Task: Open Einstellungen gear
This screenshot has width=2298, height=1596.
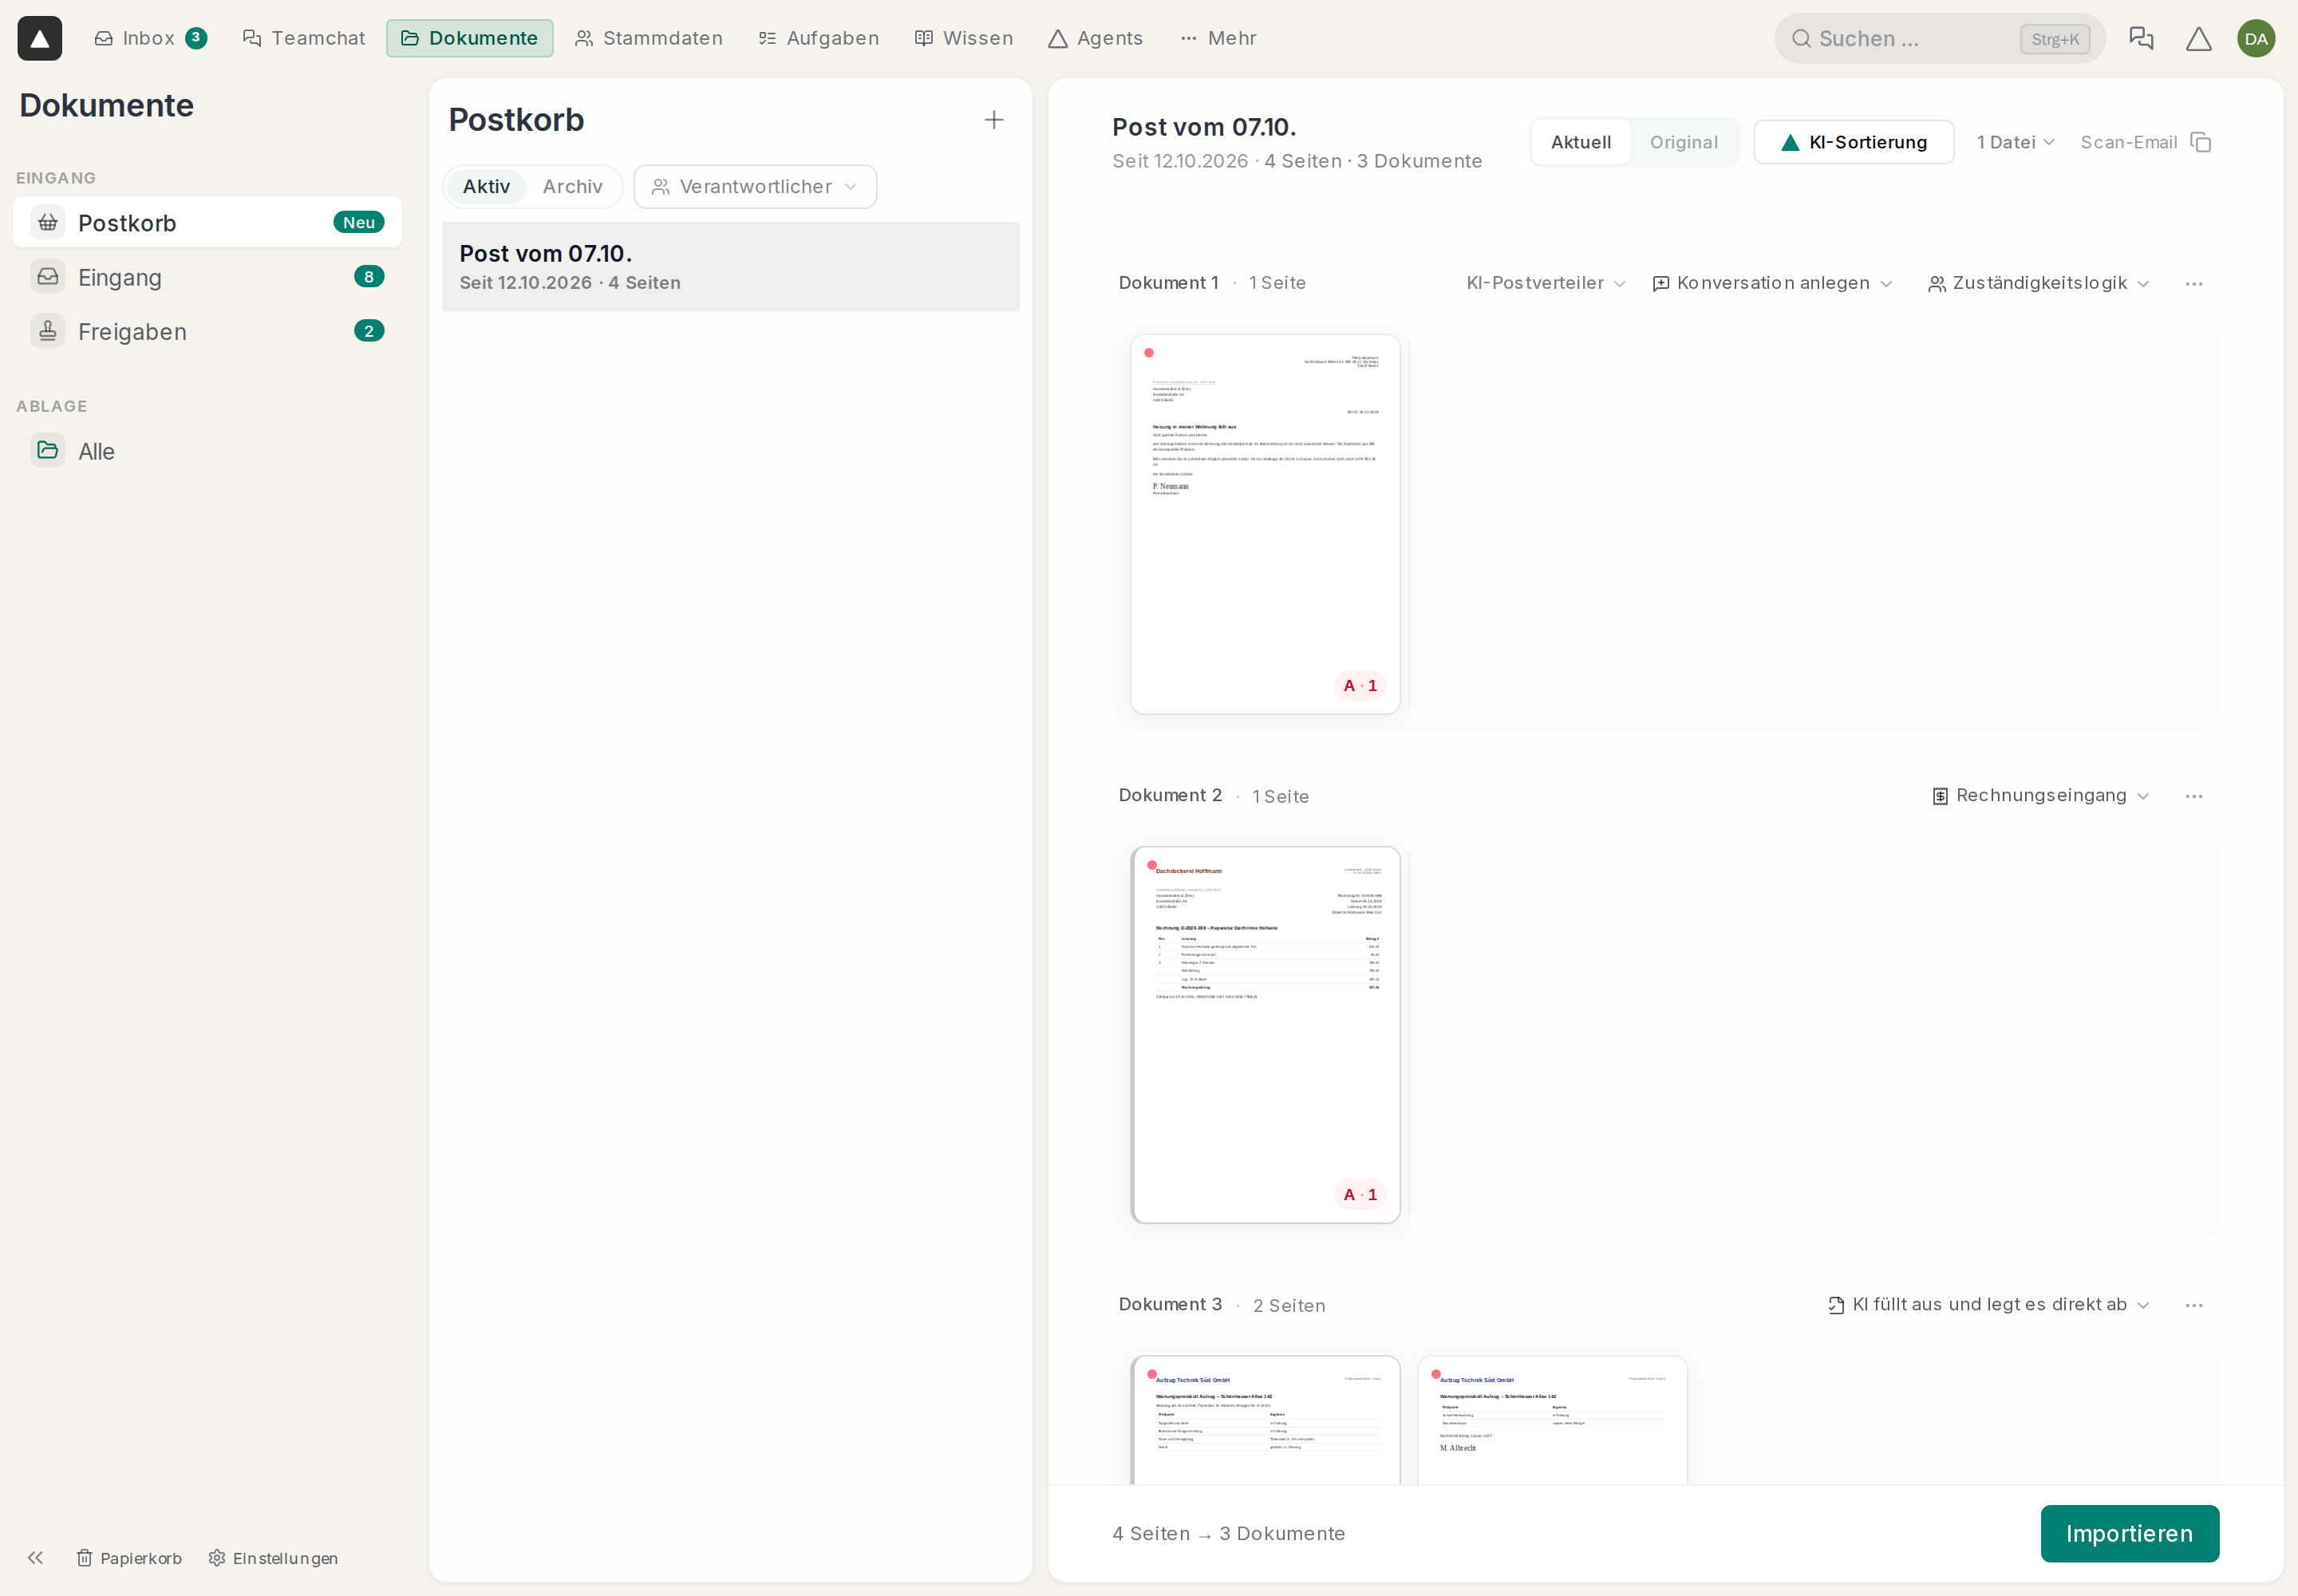Action: 273,1558
